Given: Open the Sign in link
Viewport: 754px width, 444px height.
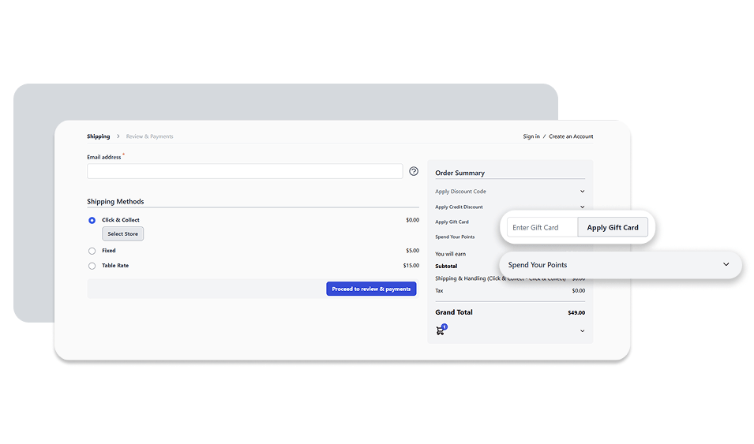Looking at the screenshot, I should (531, 136).
